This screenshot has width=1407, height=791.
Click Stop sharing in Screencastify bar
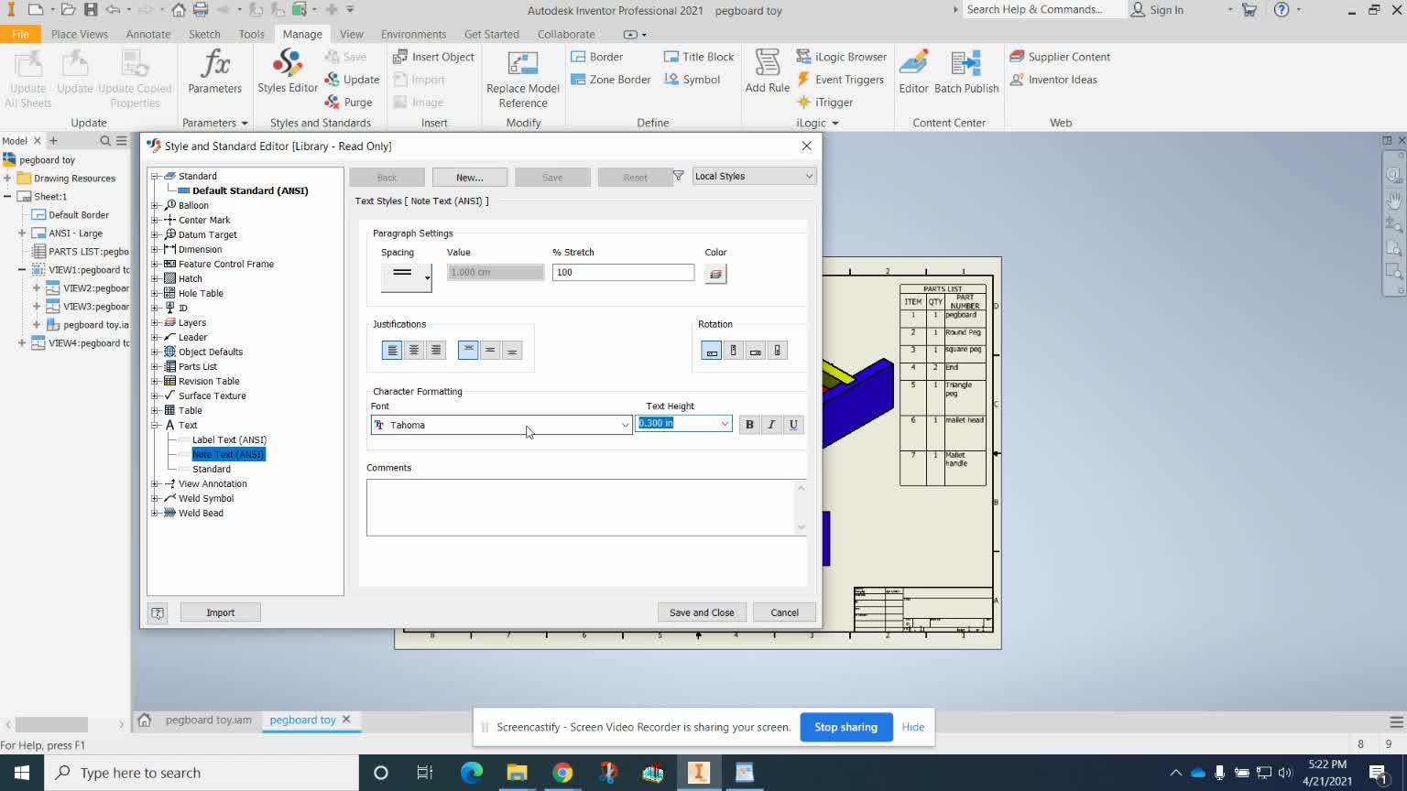click(x=845, y=727)
